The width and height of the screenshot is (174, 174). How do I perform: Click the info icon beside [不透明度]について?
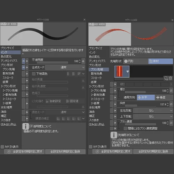[25, 126]
